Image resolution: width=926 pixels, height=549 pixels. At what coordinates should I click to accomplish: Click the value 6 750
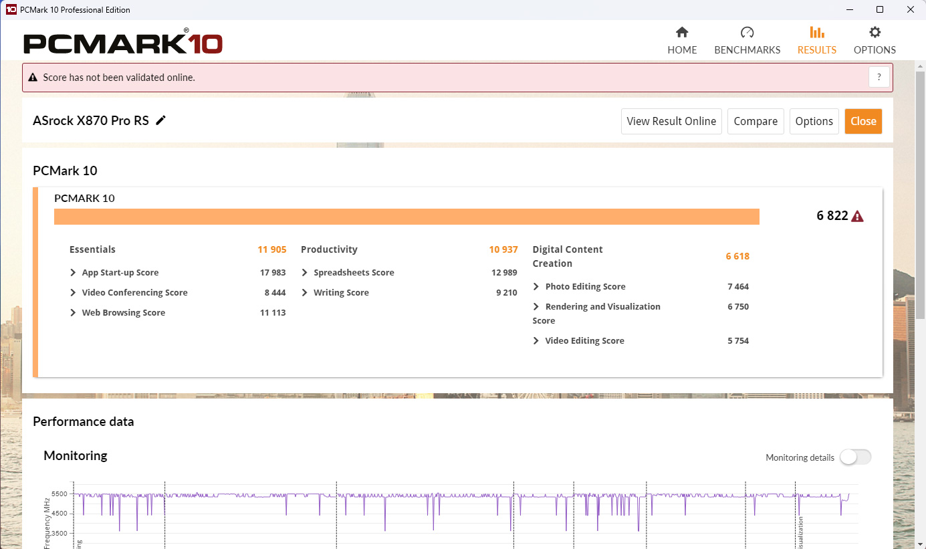point(738,306)
